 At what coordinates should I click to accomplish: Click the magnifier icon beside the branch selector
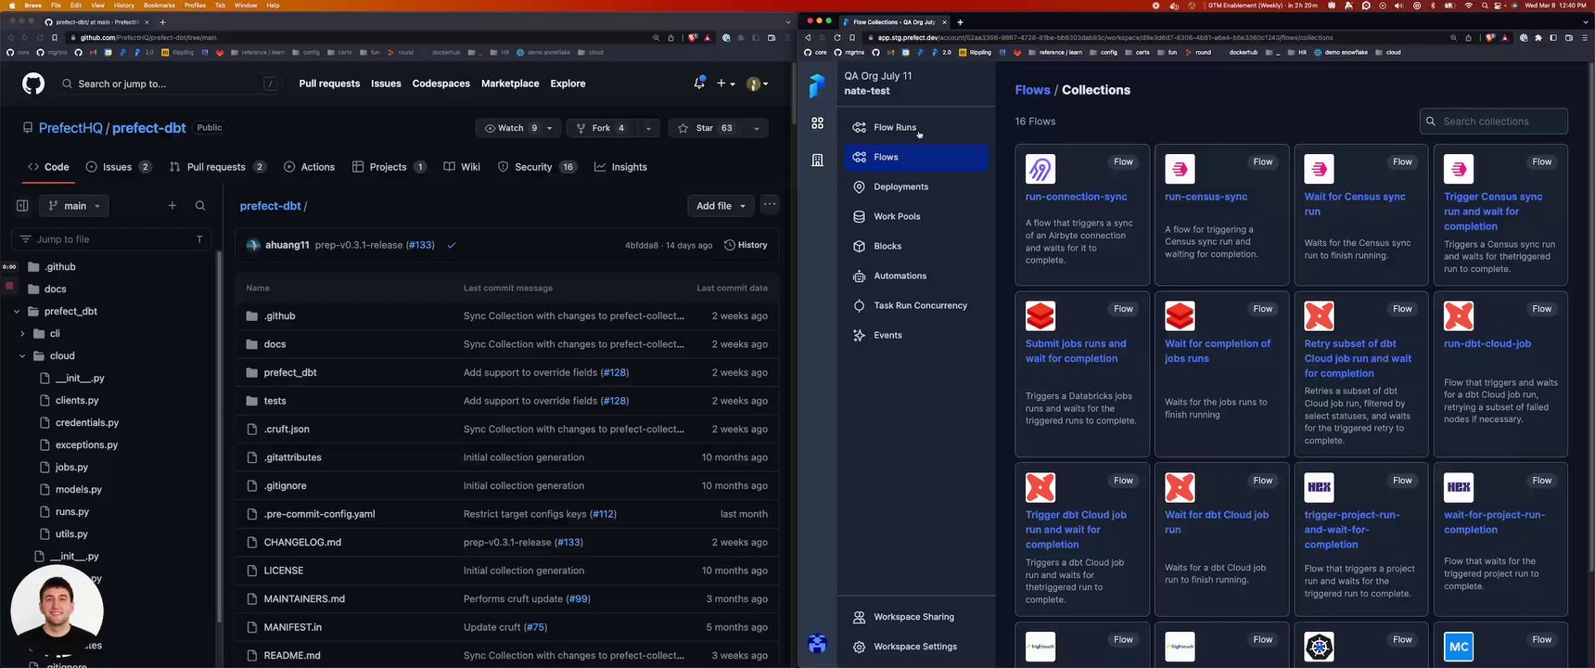[x=200, y=206]
